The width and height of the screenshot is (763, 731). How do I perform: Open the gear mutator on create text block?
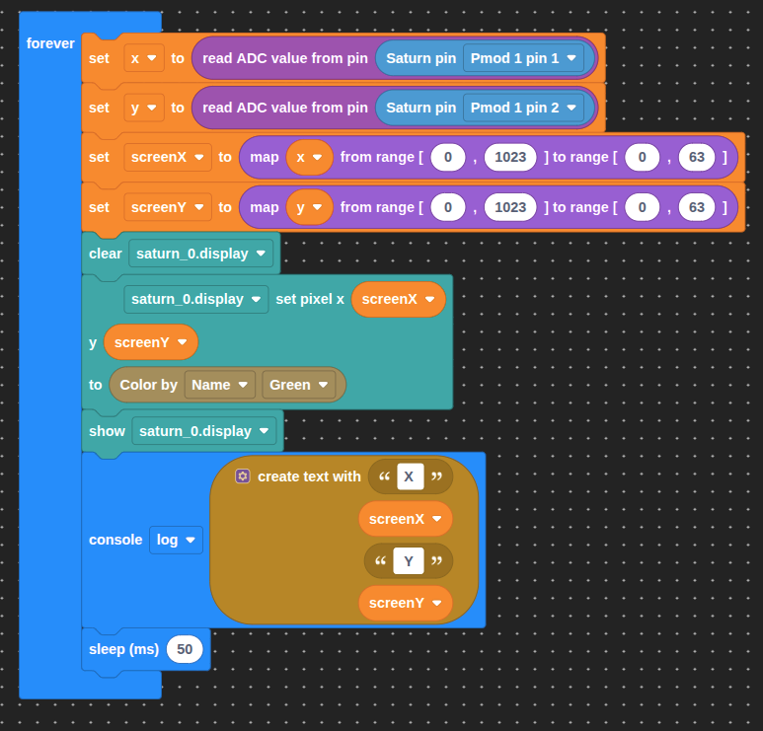point(243,476)
